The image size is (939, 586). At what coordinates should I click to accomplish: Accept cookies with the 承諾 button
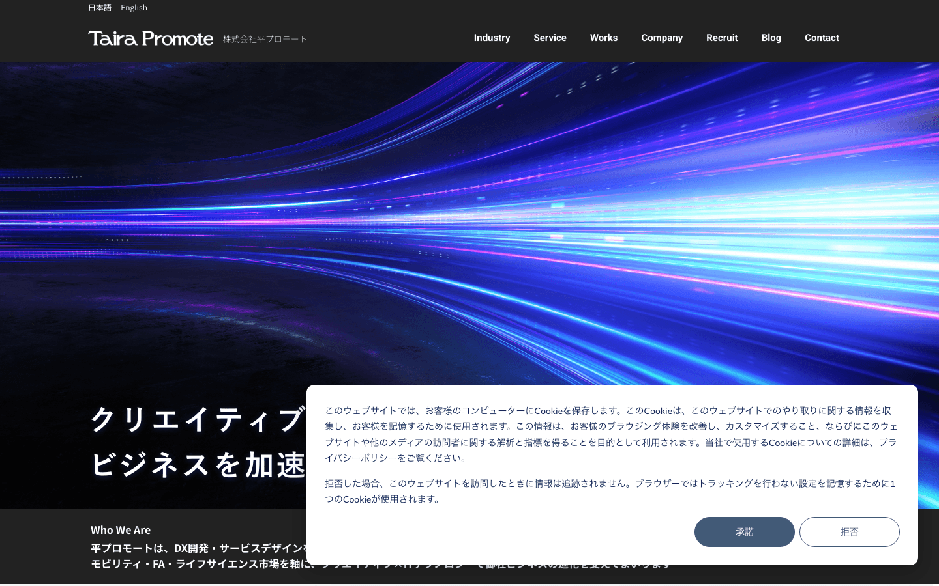[745, 532]
